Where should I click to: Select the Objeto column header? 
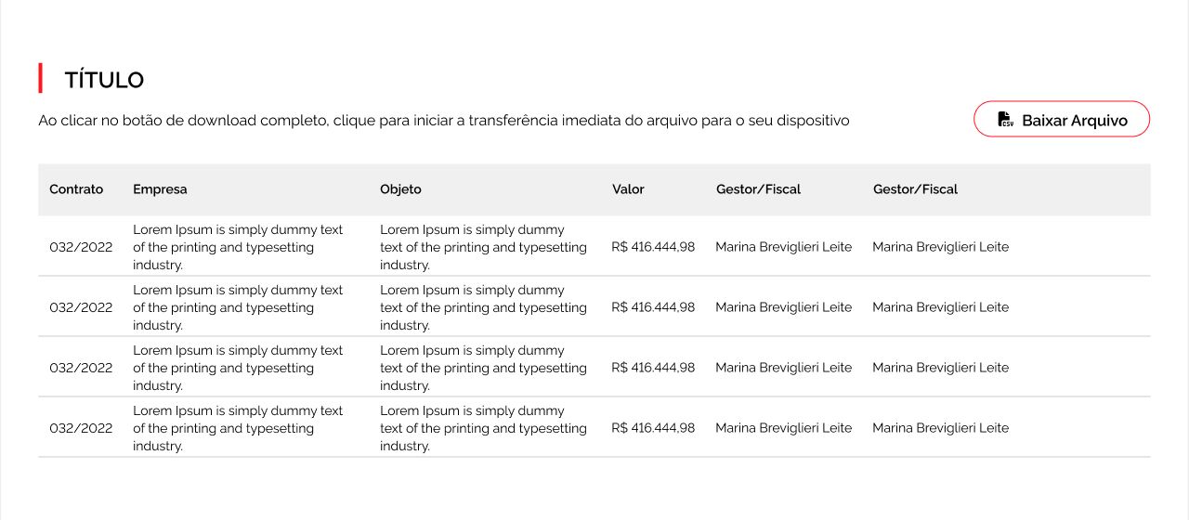400,189
